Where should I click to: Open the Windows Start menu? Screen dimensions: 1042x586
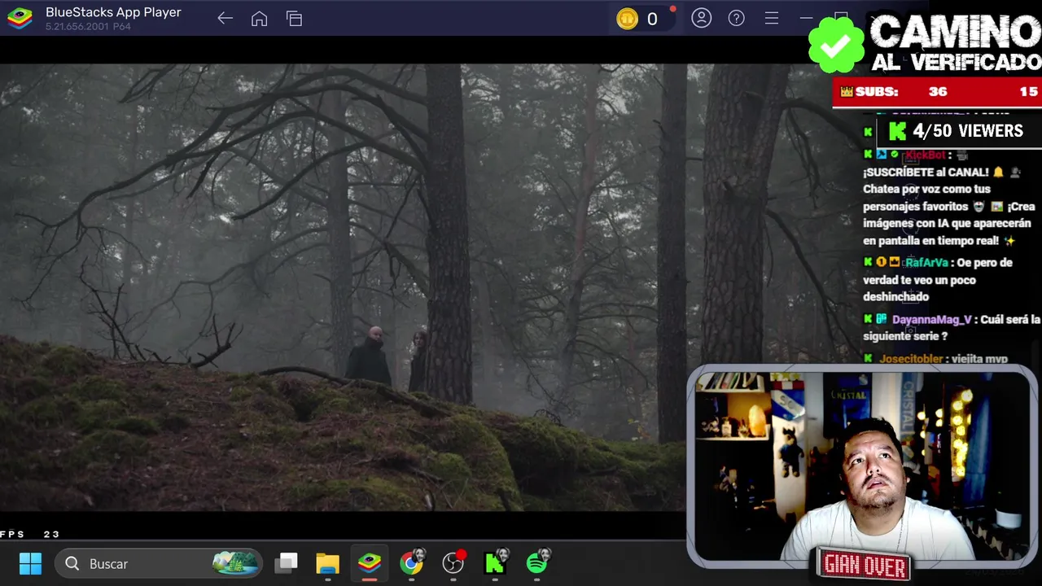pyautogui.click(x=30, y=563)
